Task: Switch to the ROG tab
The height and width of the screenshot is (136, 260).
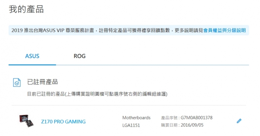Action: pyautogui.click(x=79, y=56)
